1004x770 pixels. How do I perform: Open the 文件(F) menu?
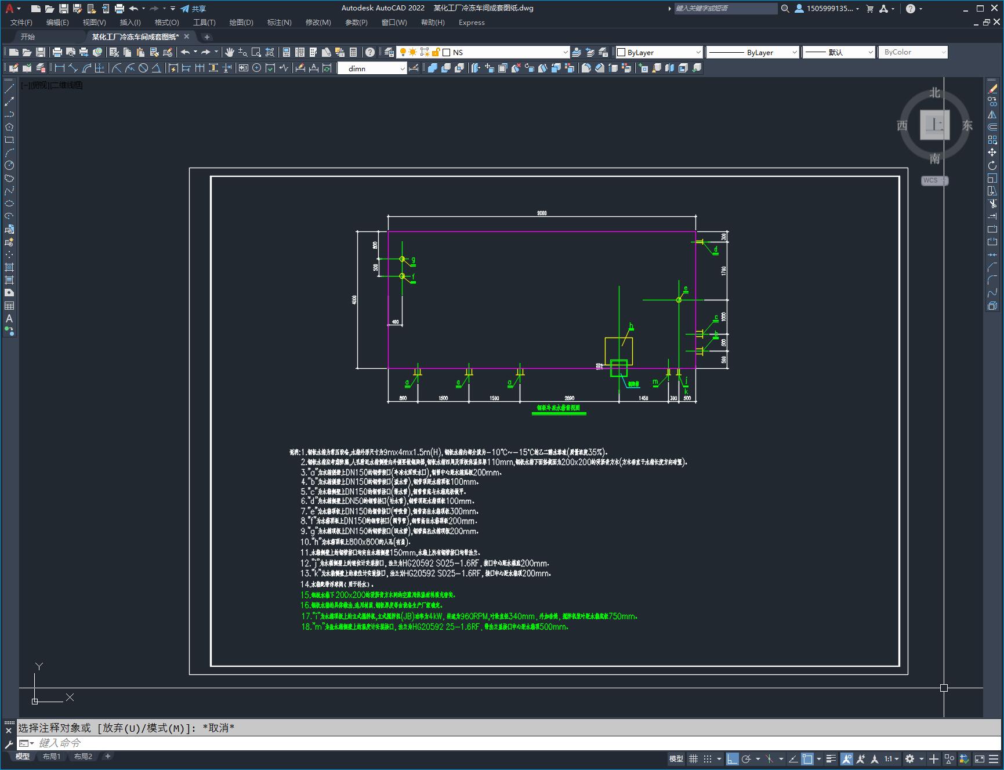coord(21,22)
